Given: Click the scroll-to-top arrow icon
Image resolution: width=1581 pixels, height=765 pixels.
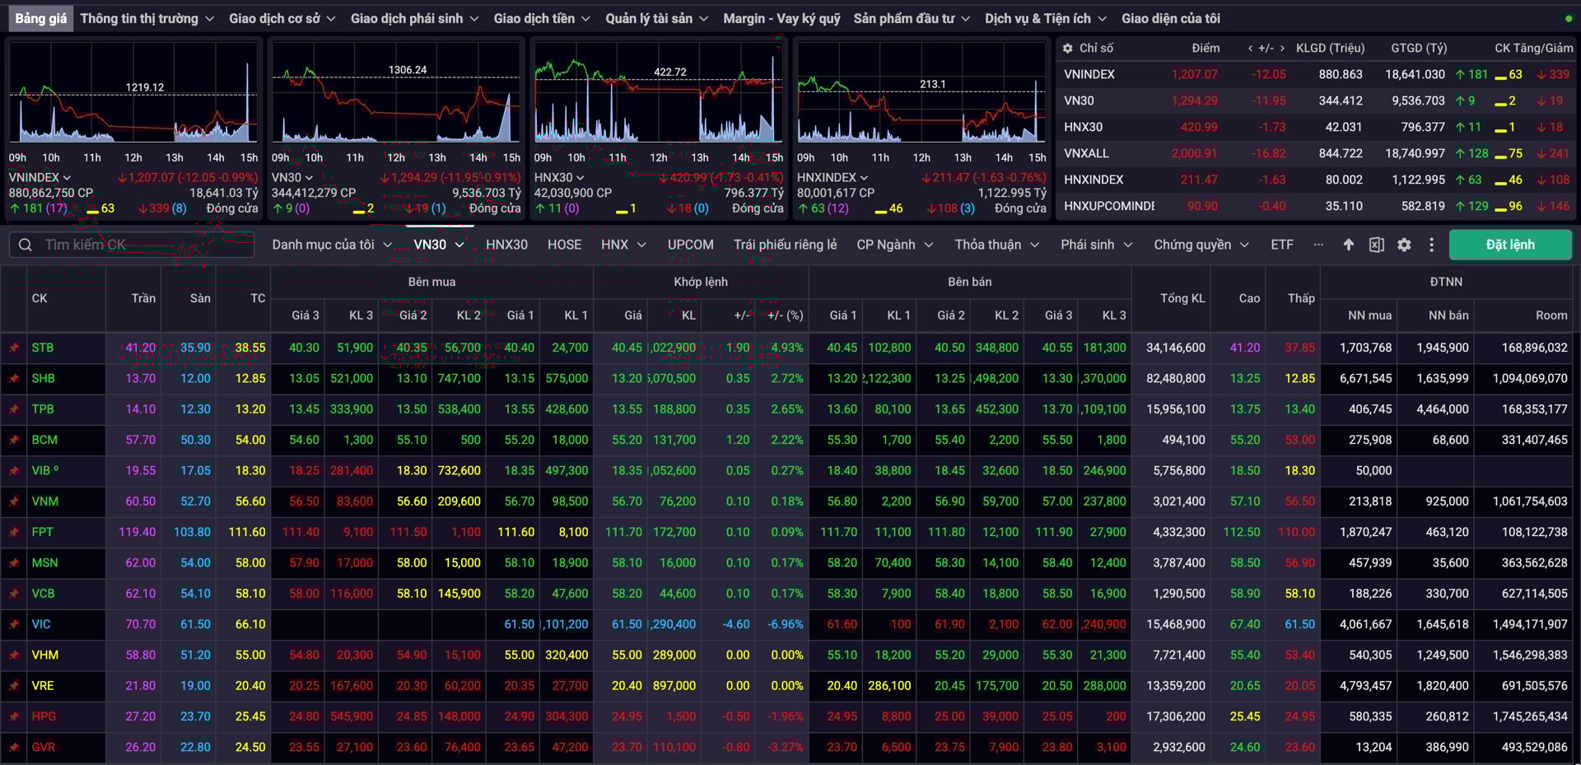Looking at the screenshot, I should 1348,245.
